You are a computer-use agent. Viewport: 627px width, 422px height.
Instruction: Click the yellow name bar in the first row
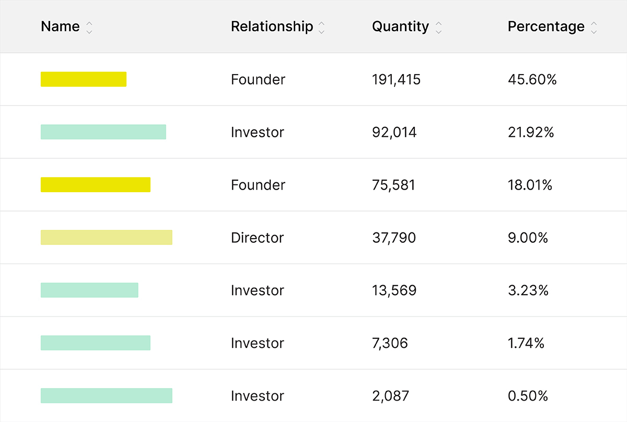click(x=84, y=79)
